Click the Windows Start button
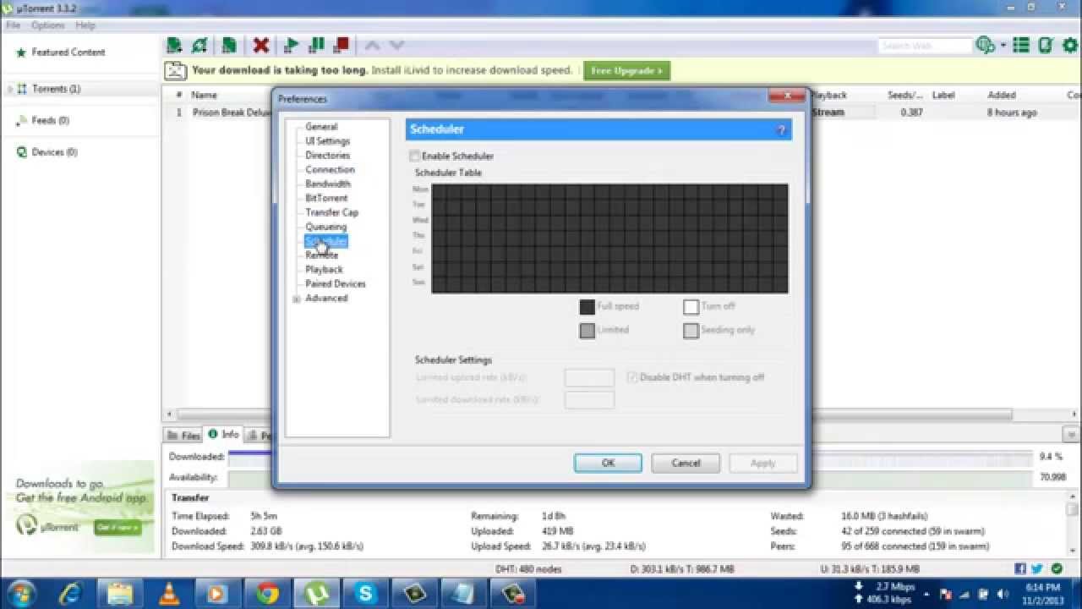The width and height of the screenshot is (1082, 609). coord(20,593)
